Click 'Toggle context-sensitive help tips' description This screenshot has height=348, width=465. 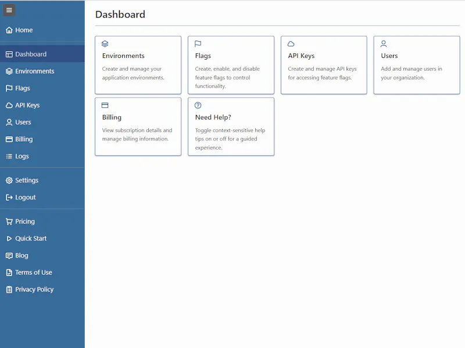(230, 139)
